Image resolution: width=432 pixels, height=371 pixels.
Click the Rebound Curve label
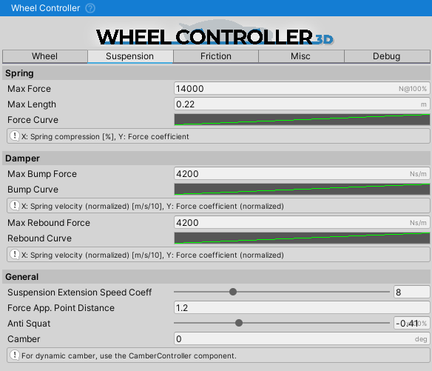(x=39, y=238)
